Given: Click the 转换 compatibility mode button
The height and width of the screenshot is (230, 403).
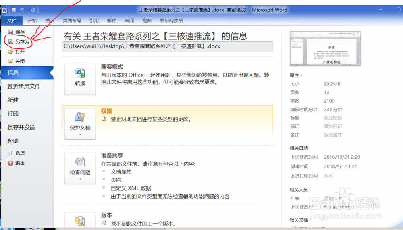Looking at the screenshot, I should pyautogui.click(x=80, y=79).
